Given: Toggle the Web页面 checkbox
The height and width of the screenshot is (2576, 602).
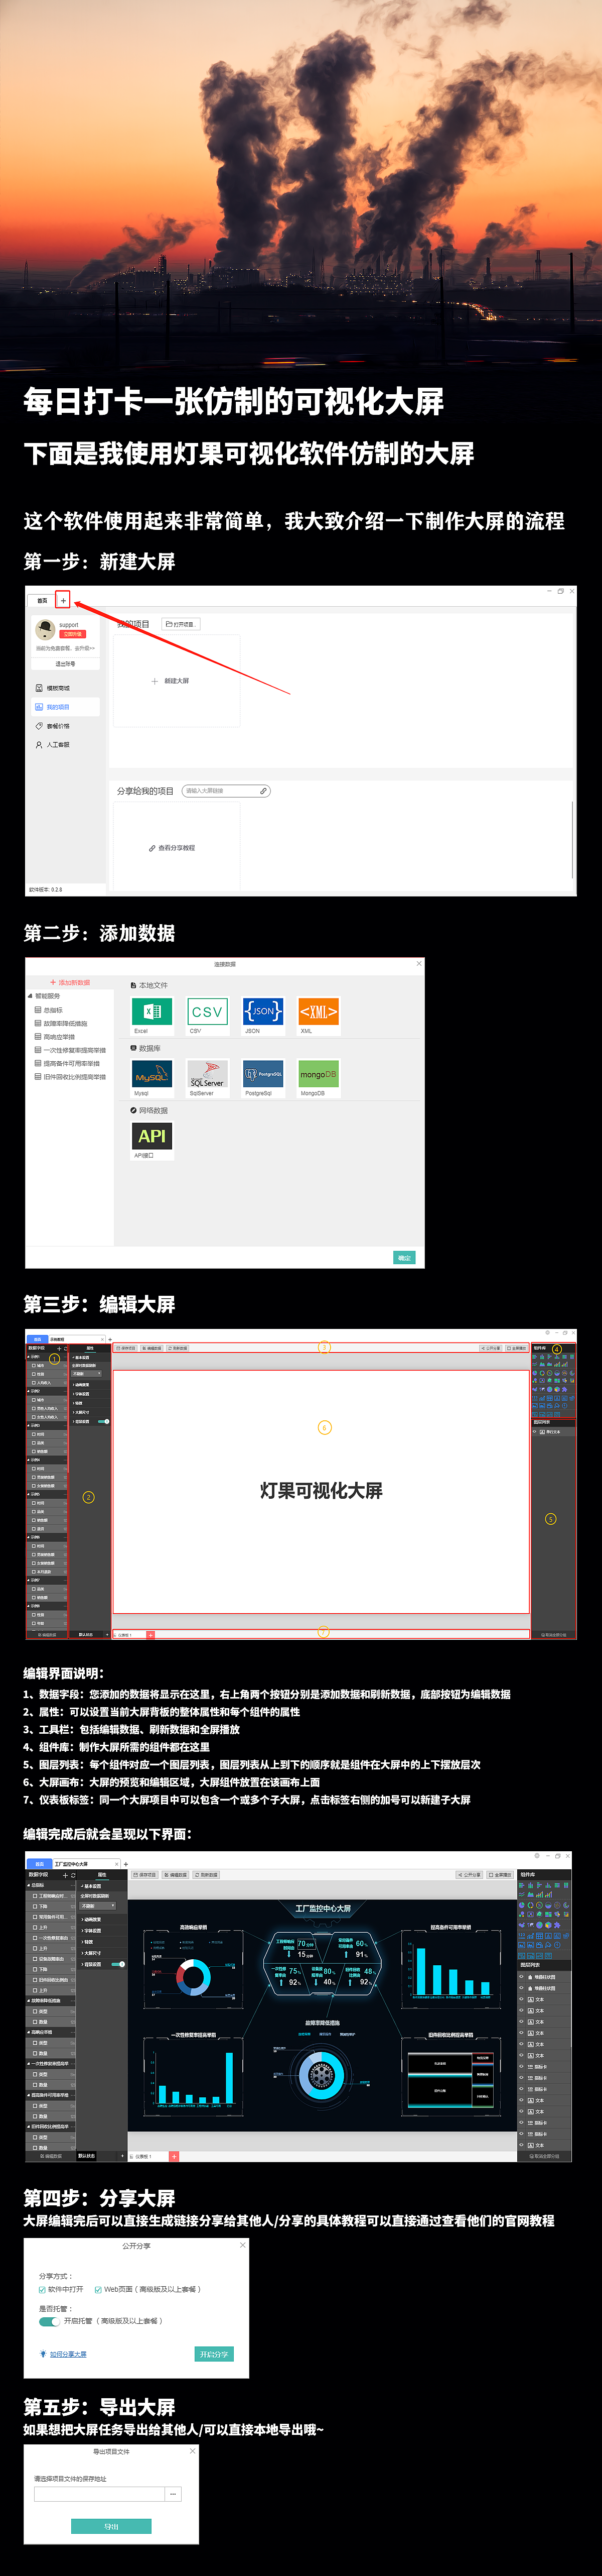Looking at the screenshot, I should [x=98, y=2289].
